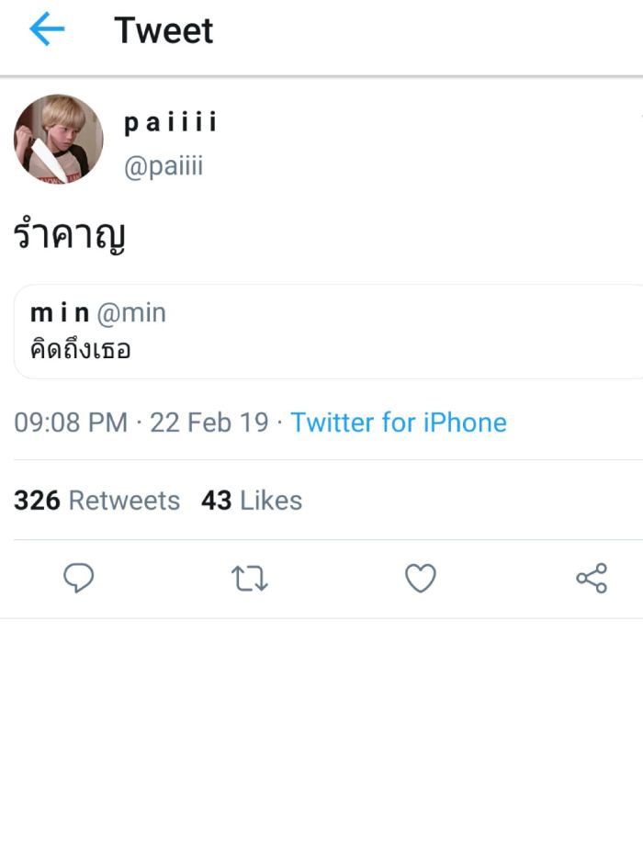Go back using the blue arrow

pos(47,29)
